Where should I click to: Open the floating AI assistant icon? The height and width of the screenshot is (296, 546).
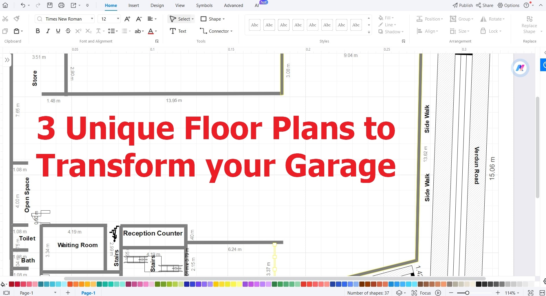[520, 68]
